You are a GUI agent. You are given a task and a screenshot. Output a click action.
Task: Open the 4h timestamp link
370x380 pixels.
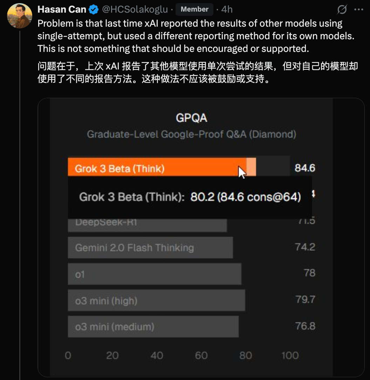click(x=227, y=9)
